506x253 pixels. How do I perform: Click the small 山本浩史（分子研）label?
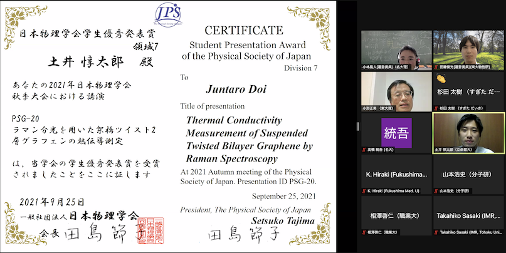pyautogui.click(x=455, y=191)
